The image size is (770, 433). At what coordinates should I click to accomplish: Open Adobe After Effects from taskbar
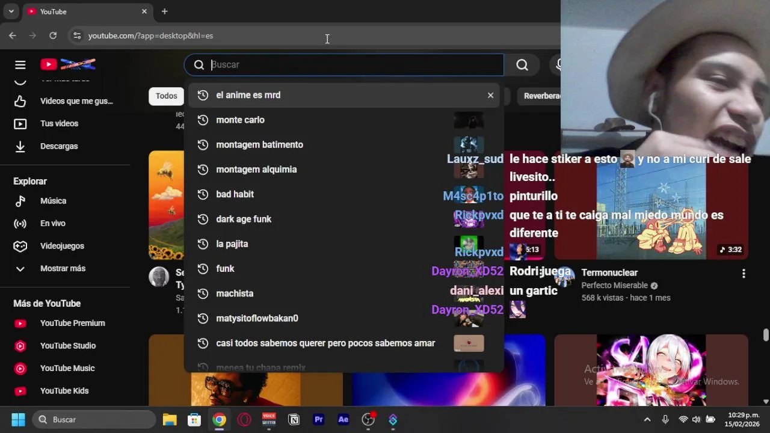[343, 420]
